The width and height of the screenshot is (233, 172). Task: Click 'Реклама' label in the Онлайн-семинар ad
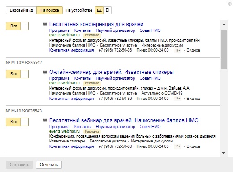pyautogui.click(x=92, y=83)
